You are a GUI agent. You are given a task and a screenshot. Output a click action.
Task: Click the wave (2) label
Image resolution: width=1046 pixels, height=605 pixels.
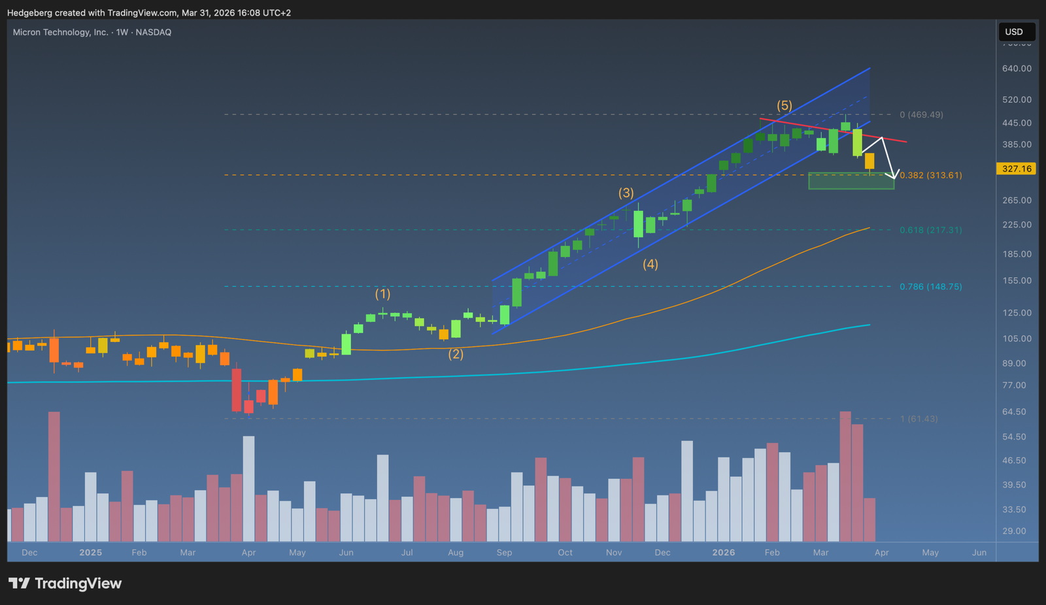(x=456, y=354)
